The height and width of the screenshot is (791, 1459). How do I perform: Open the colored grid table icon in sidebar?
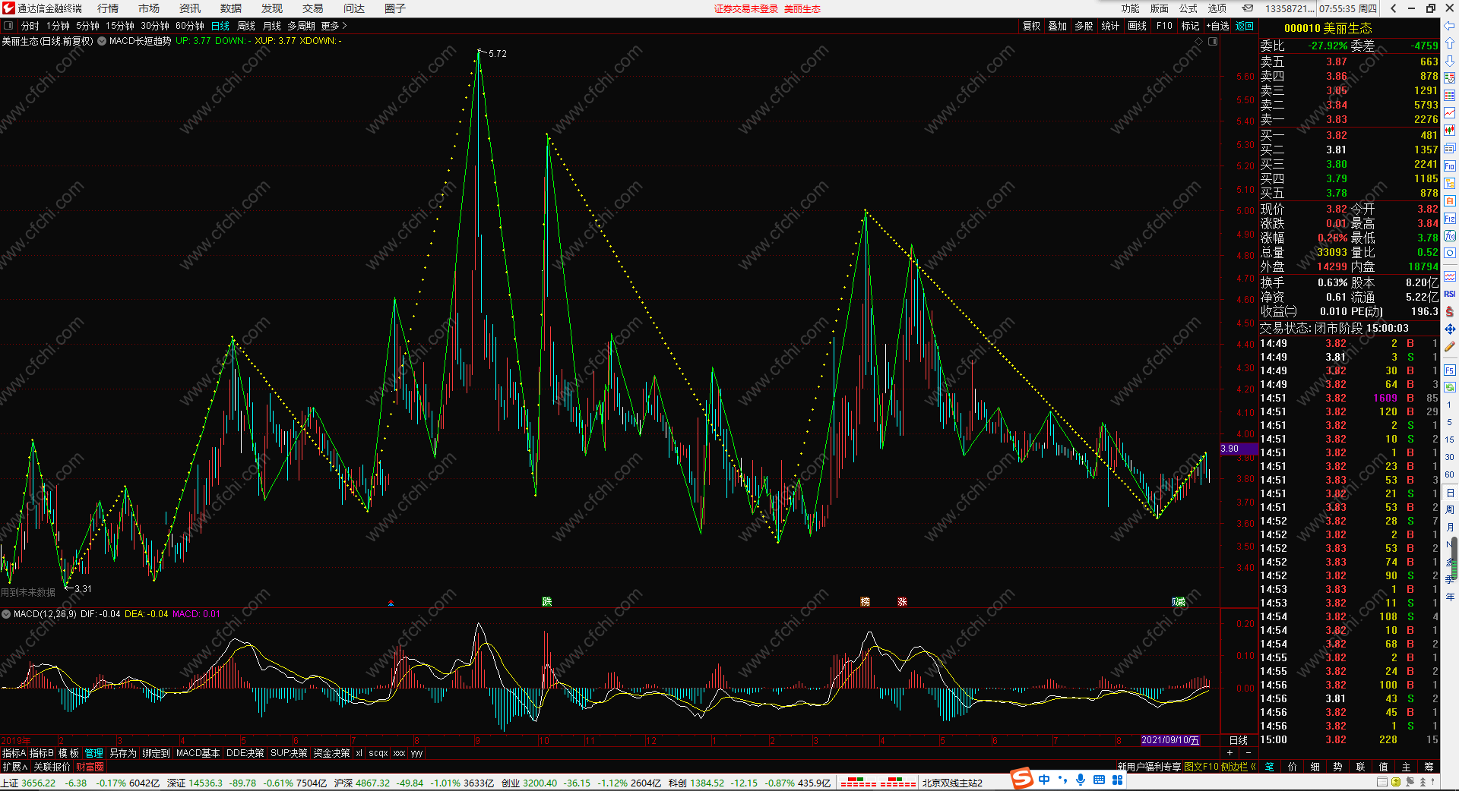click(x=1450, y=96)
